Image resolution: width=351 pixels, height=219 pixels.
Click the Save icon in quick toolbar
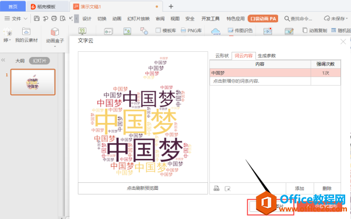[x=37, y=19]
